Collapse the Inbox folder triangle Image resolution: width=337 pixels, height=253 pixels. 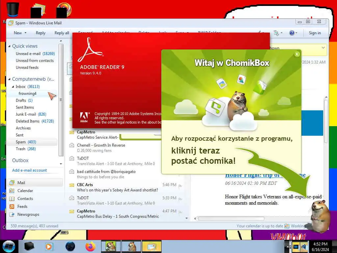pos(13,87)
